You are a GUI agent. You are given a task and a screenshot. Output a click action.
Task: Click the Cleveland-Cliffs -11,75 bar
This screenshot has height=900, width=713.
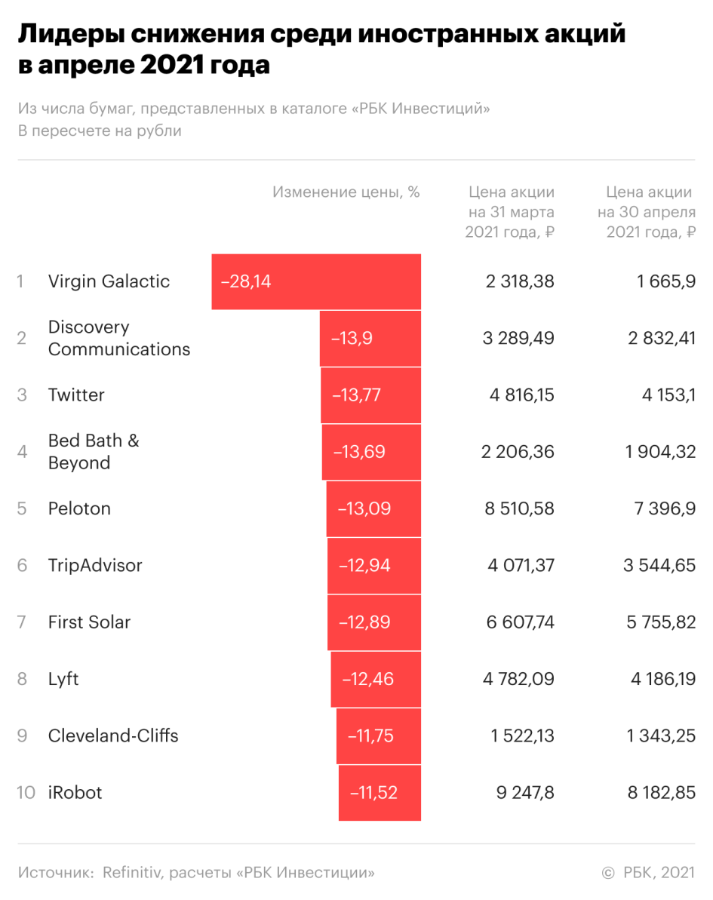pyautogui.click(x=379, y=736)
